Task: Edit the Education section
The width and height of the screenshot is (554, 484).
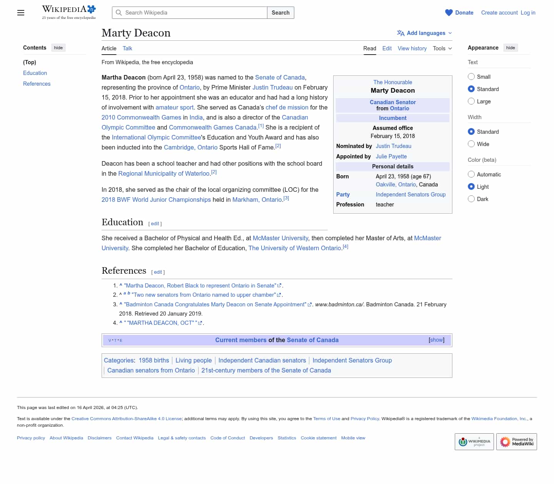Action: 155,224
